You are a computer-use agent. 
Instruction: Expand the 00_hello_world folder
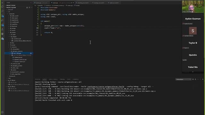click(x=14, y=16)
